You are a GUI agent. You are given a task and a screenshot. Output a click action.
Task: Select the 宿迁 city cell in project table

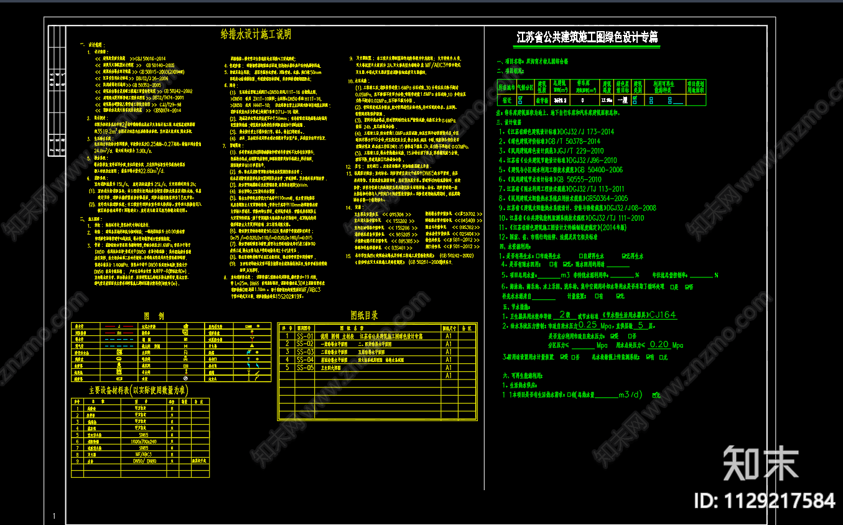pyautogui.click(x=507, y=99)
